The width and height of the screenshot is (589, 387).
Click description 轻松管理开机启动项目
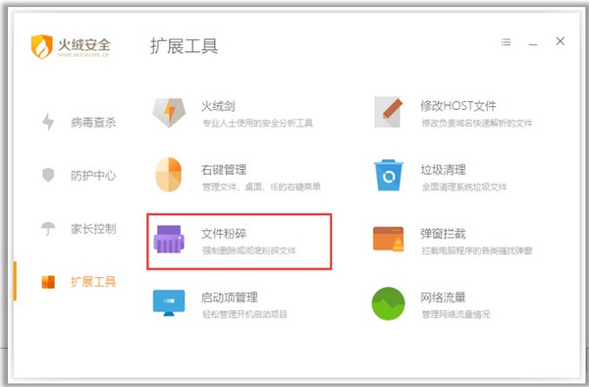tap(244, 314)
